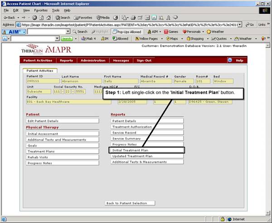This screenshot has width=272, height=223.
Task: Open the dropdown arrow next to Shopping
Action: click(208, 39)
